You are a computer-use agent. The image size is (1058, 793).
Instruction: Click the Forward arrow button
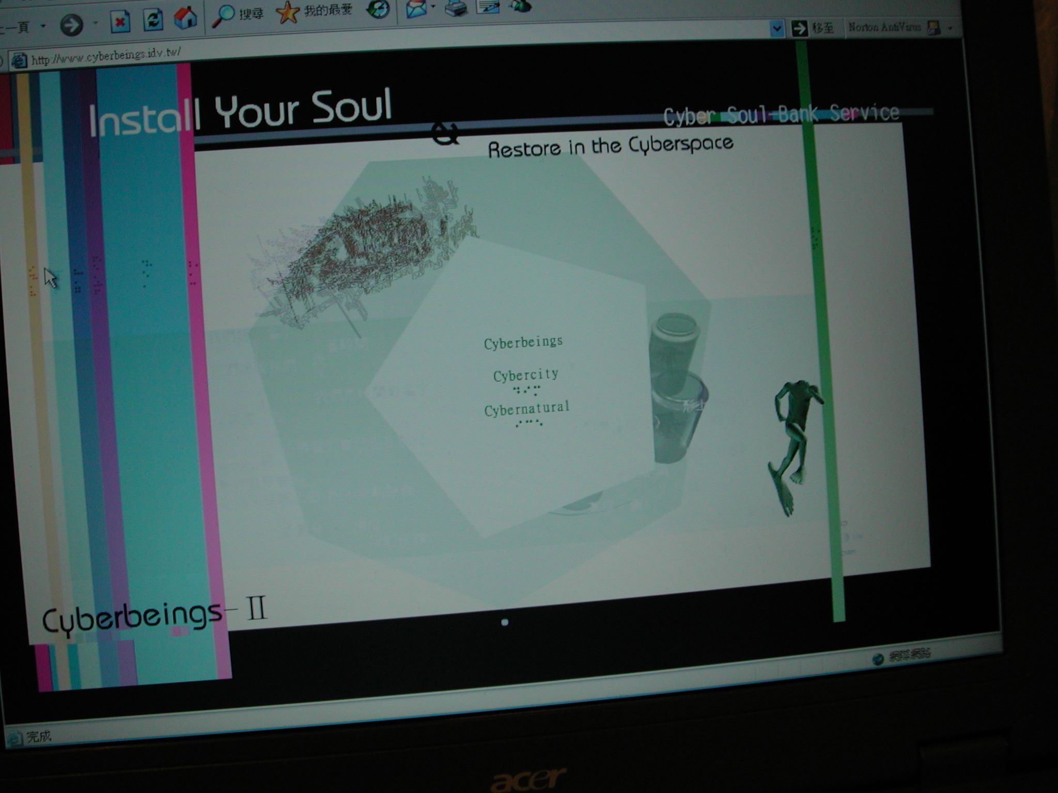(x=71, y=25)
